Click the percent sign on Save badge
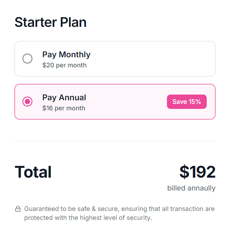The width and height of the screenshot is (230, 236). [198, 102]
